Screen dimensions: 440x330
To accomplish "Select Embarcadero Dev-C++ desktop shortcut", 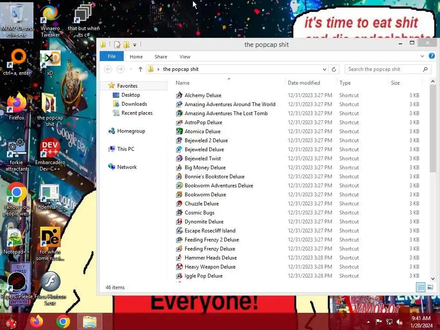I will point(50,154).
